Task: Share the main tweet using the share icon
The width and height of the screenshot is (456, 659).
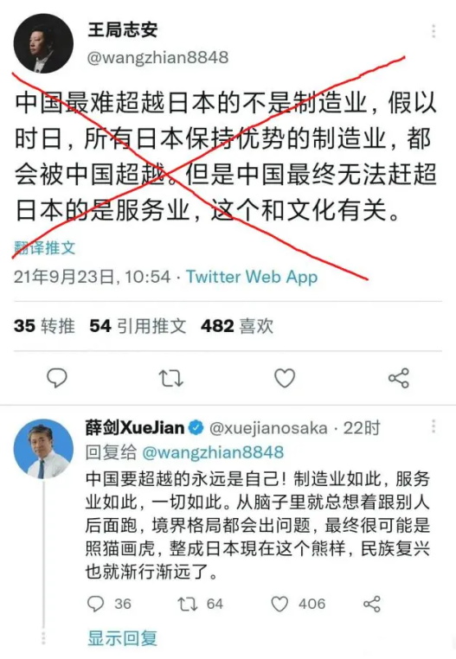Action: point(398,377)
